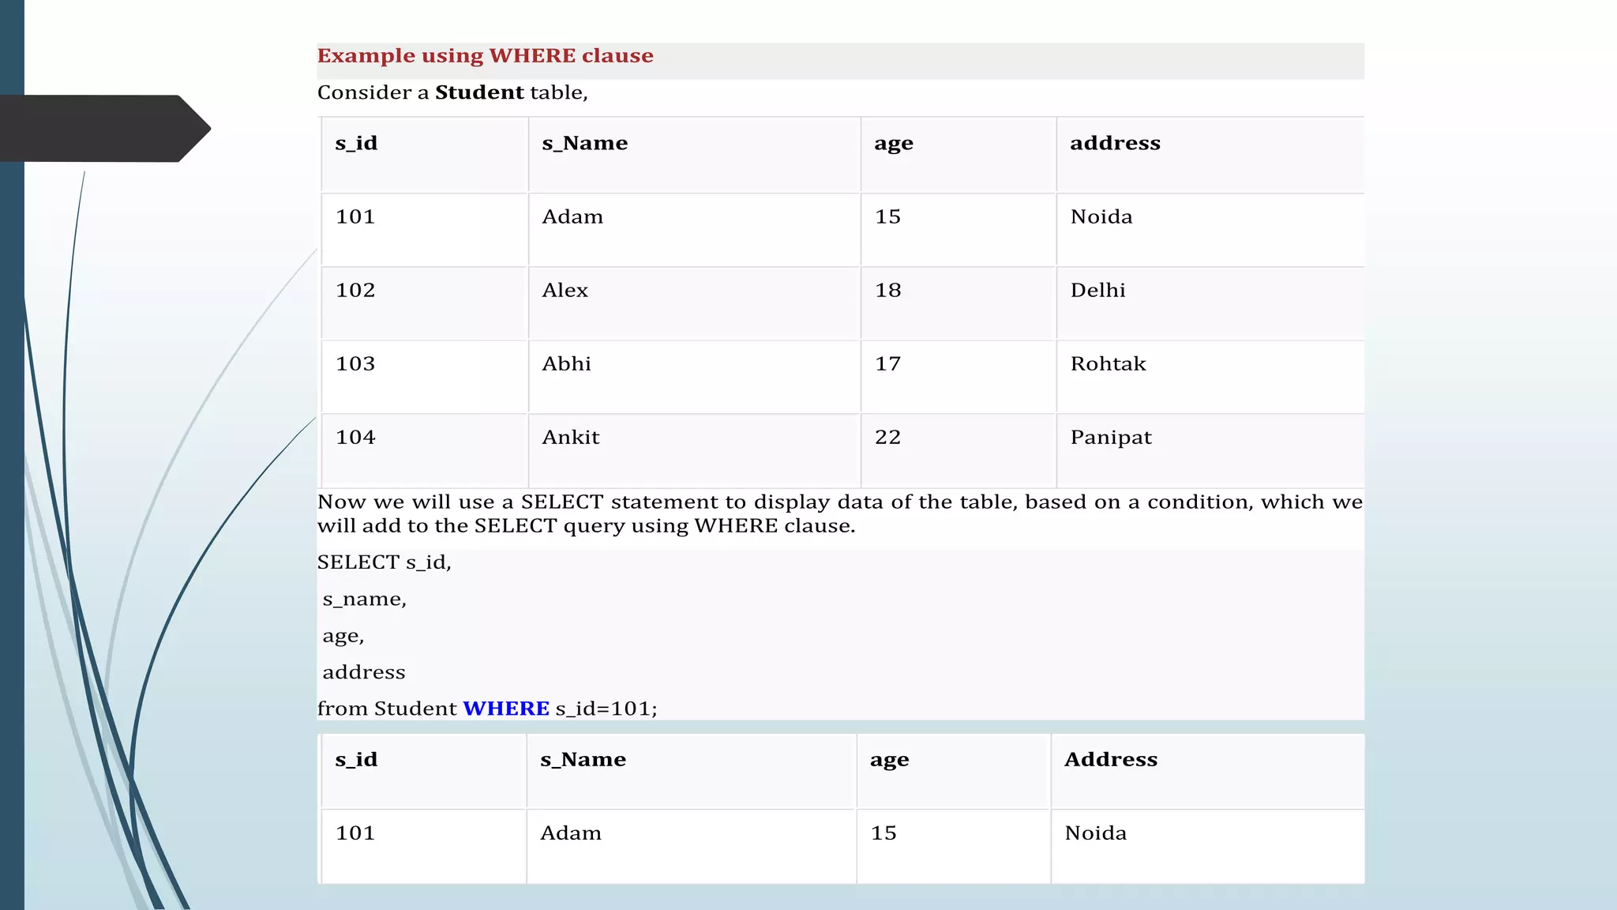Click cell 104 in the Student table
The image size is (1617, 910).
click(355, 437)
